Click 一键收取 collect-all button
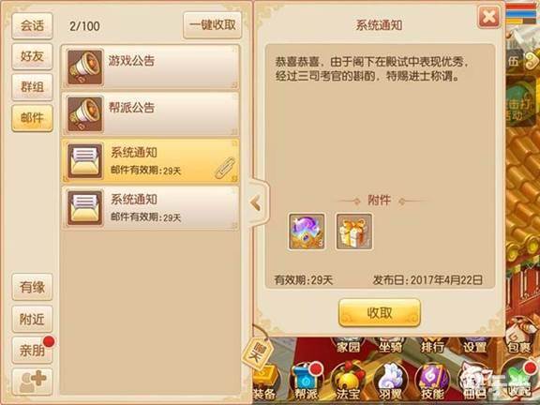540x405 pixels. (212, 25)
